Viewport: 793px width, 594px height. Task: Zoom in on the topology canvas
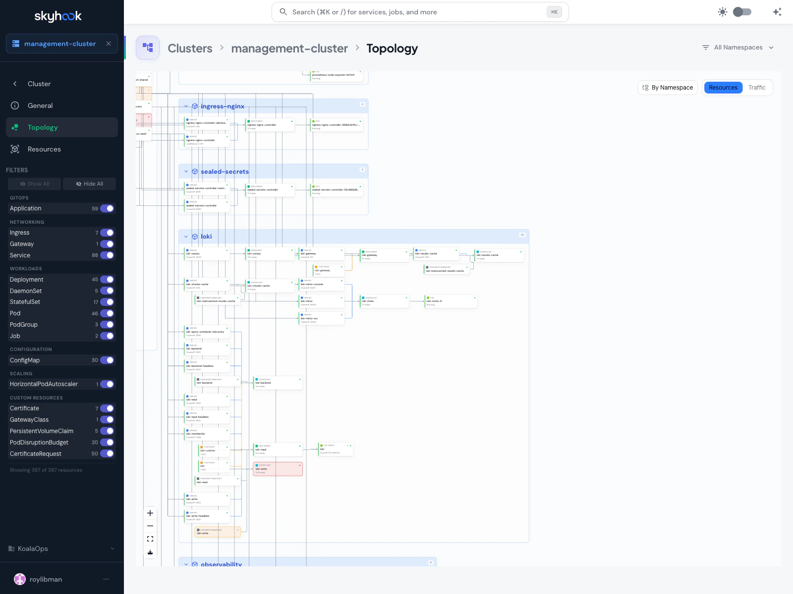tap(150, 513)
